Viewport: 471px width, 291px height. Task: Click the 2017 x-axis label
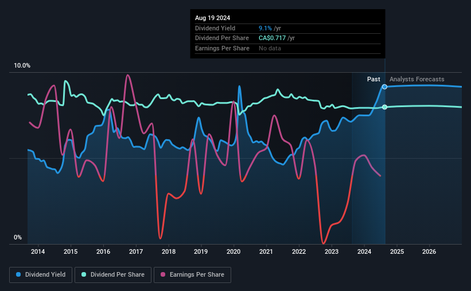[136, 251]
